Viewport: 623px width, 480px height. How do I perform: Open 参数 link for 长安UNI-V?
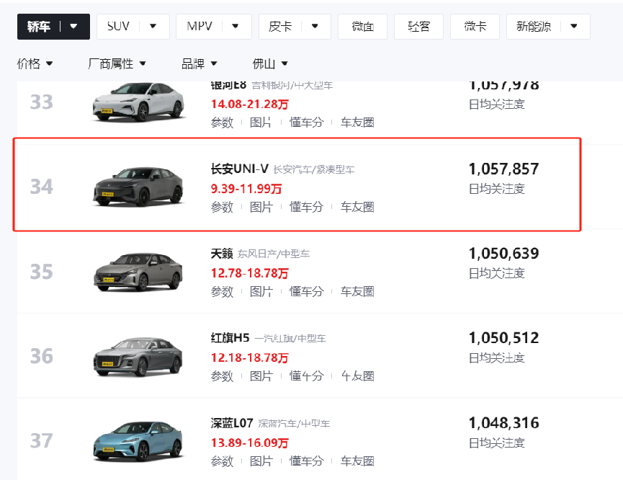pos(222,208)
